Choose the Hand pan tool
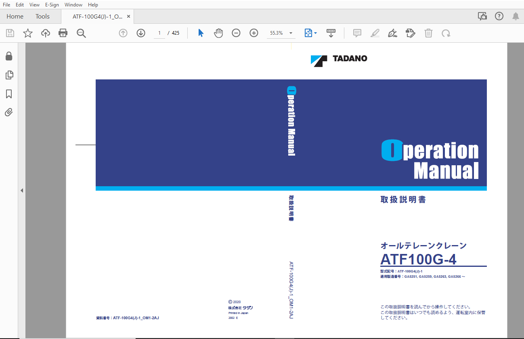 [218, 33]
